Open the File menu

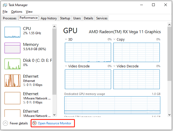click(5, 12)
